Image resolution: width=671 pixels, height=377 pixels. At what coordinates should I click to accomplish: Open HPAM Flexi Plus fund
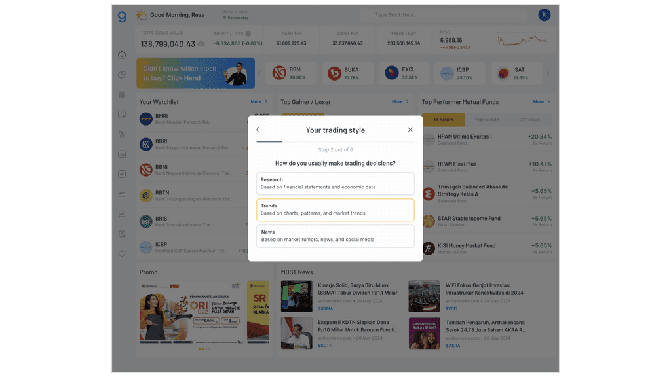point(487,167)
